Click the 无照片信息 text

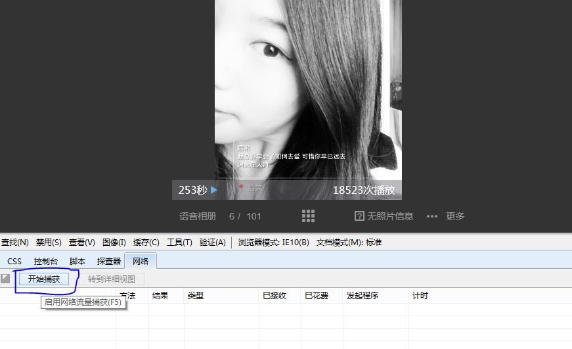(390, 216)
